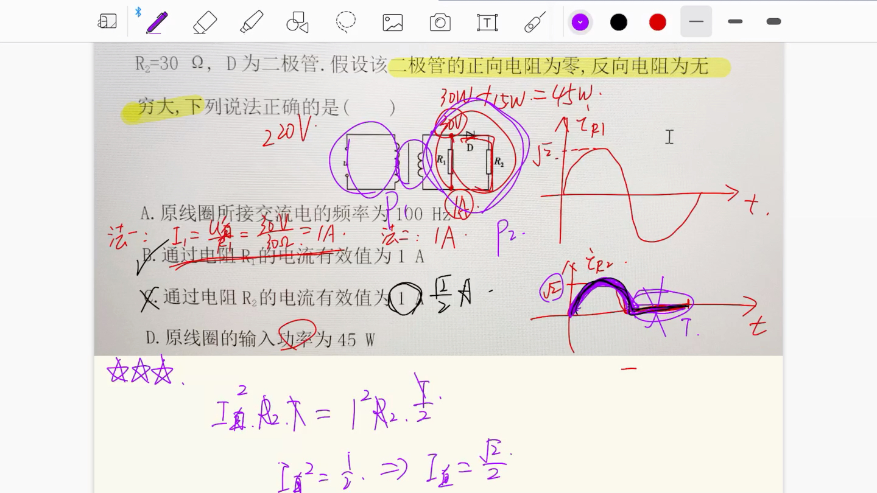Choose the red ink color swatch
877x493 pixels.
(657, 21)
